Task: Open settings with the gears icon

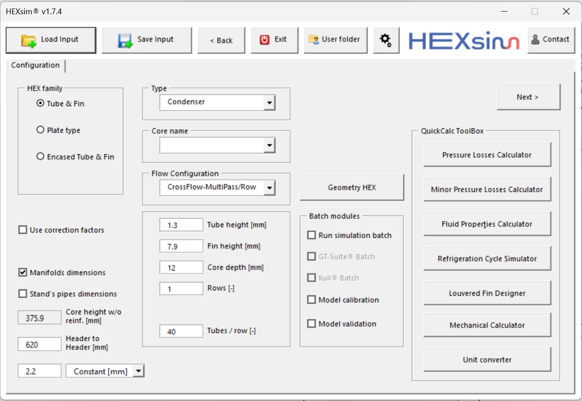Action: 386,40
